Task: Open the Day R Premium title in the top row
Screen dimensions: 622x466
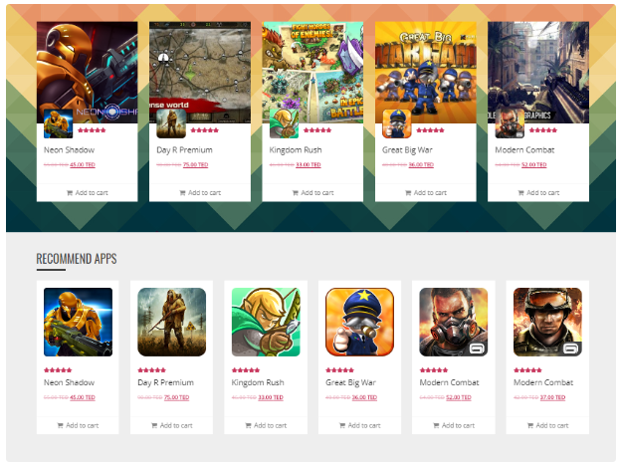Action: pyautogui.click(x=184, y=150)
